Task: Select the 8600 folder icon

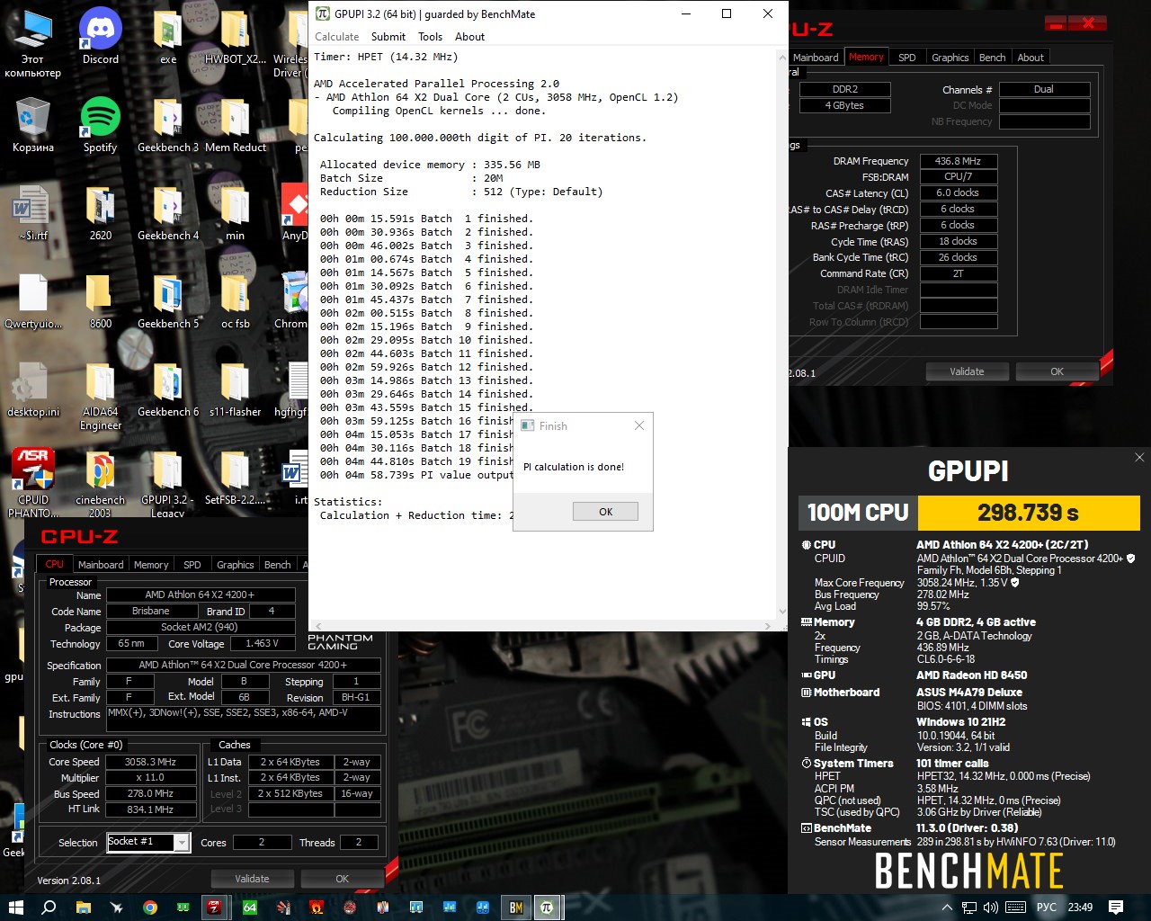Action: [101, 301]
